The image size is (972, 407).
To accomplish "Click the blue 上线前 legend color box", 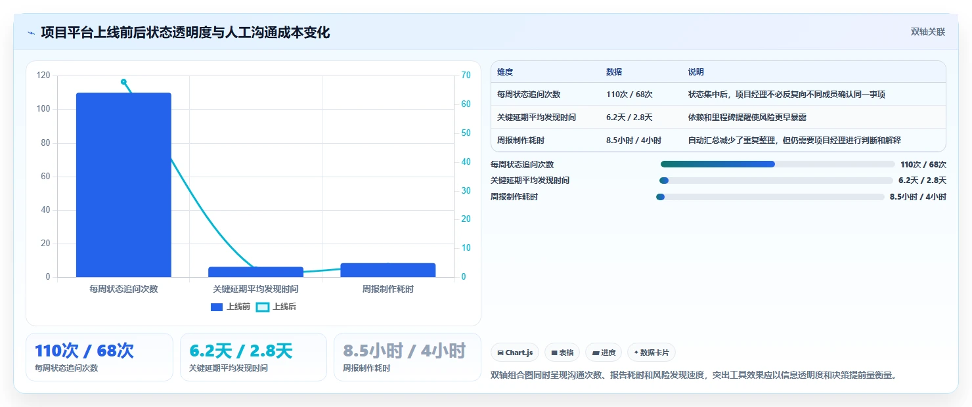I will [217, 307].
